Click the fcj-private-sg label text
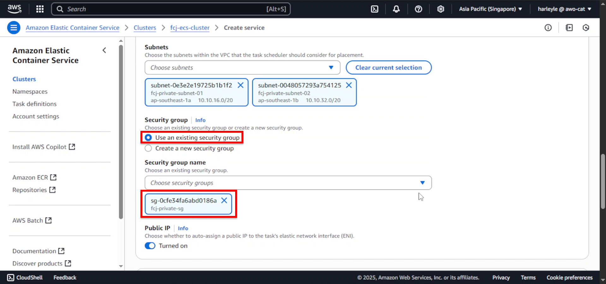Screen dimensions: 606x284 click(167, 208)
